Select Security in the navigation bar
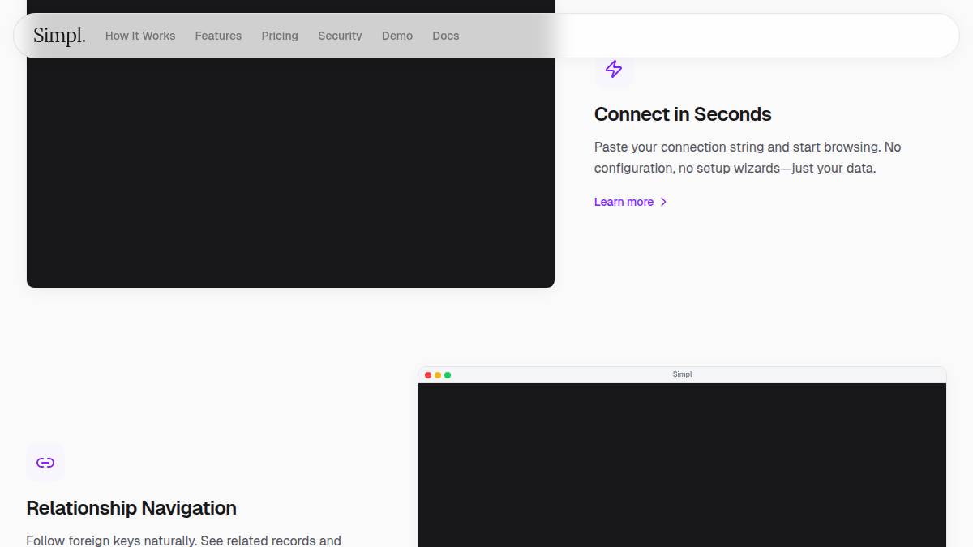973x547 pixels. coord(340,36)
